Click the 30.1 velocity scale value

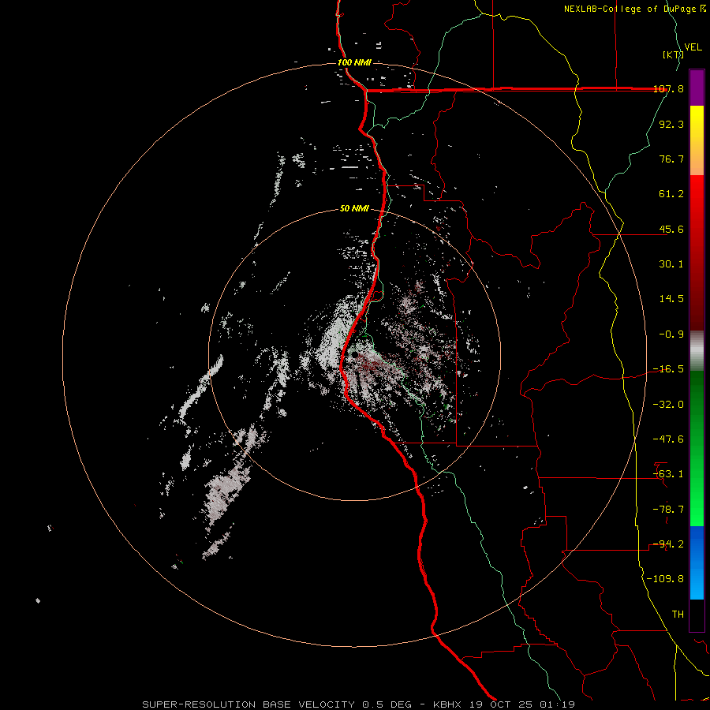[x=671, y=264]
